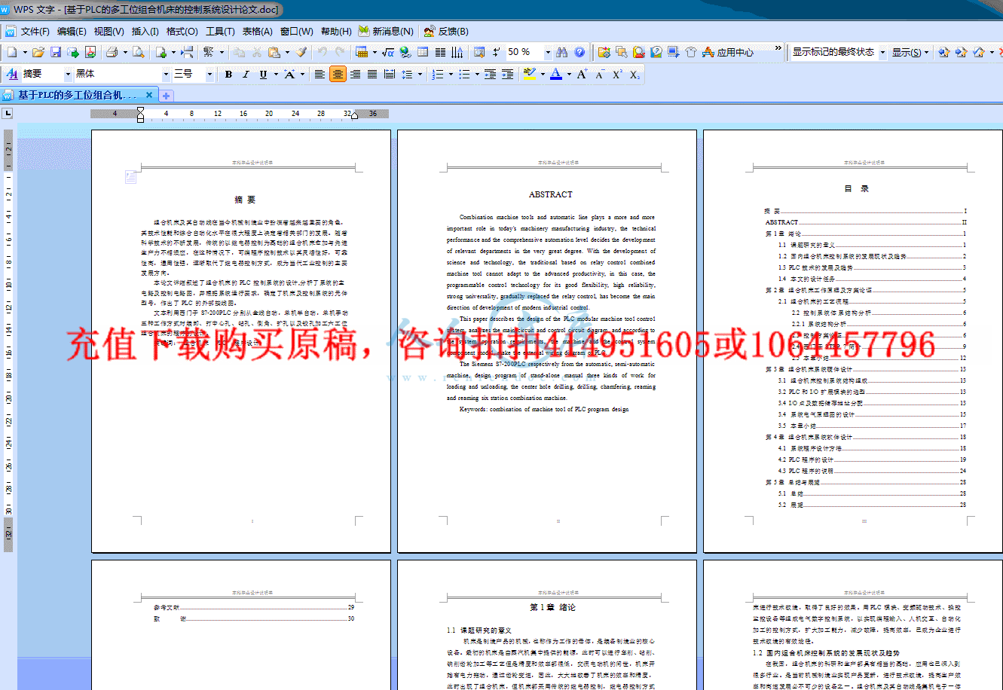Viewport: 1003px width, 690px height.
Task: Click the 新消息(N) button
Action: 386,31
